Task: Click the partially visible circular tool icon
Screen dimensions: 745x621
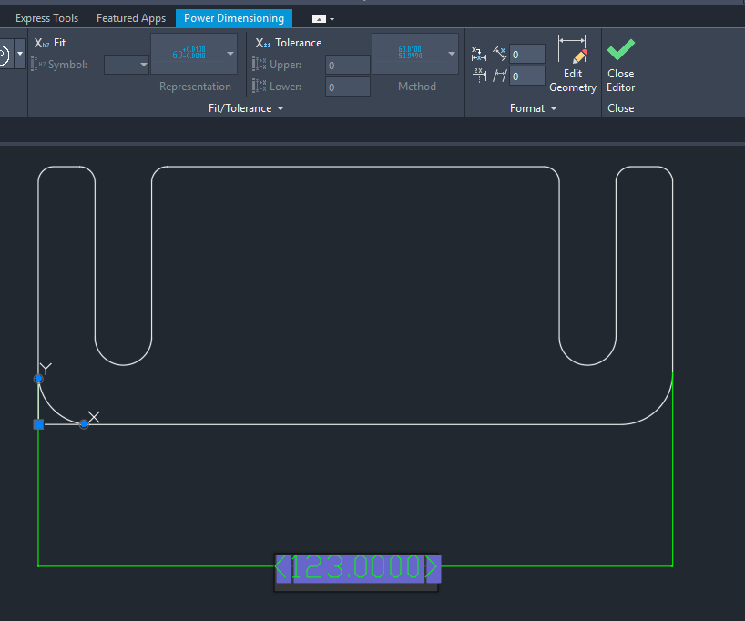Action: [x=5, y=56]
